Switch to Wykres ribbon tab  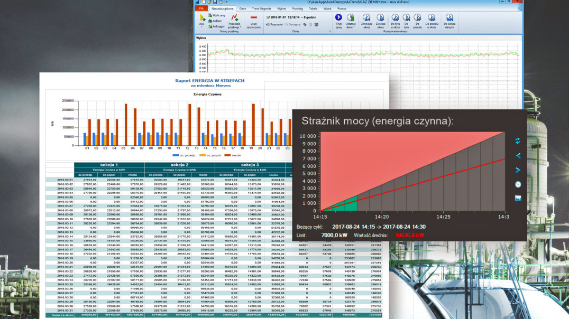pos(282,8)
